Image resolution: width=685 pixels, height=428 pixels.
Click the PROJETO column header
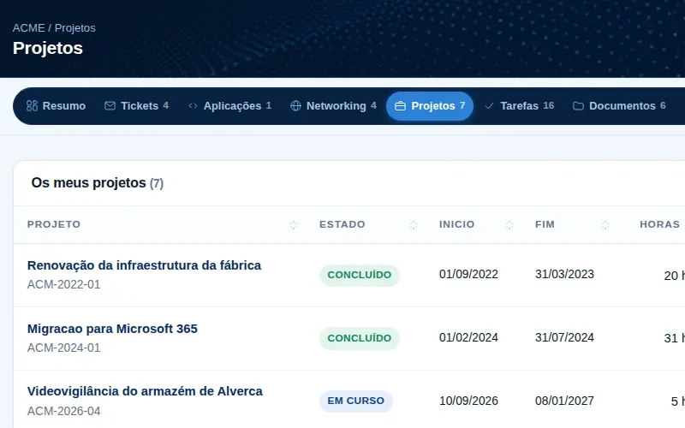tap(54, 224)
